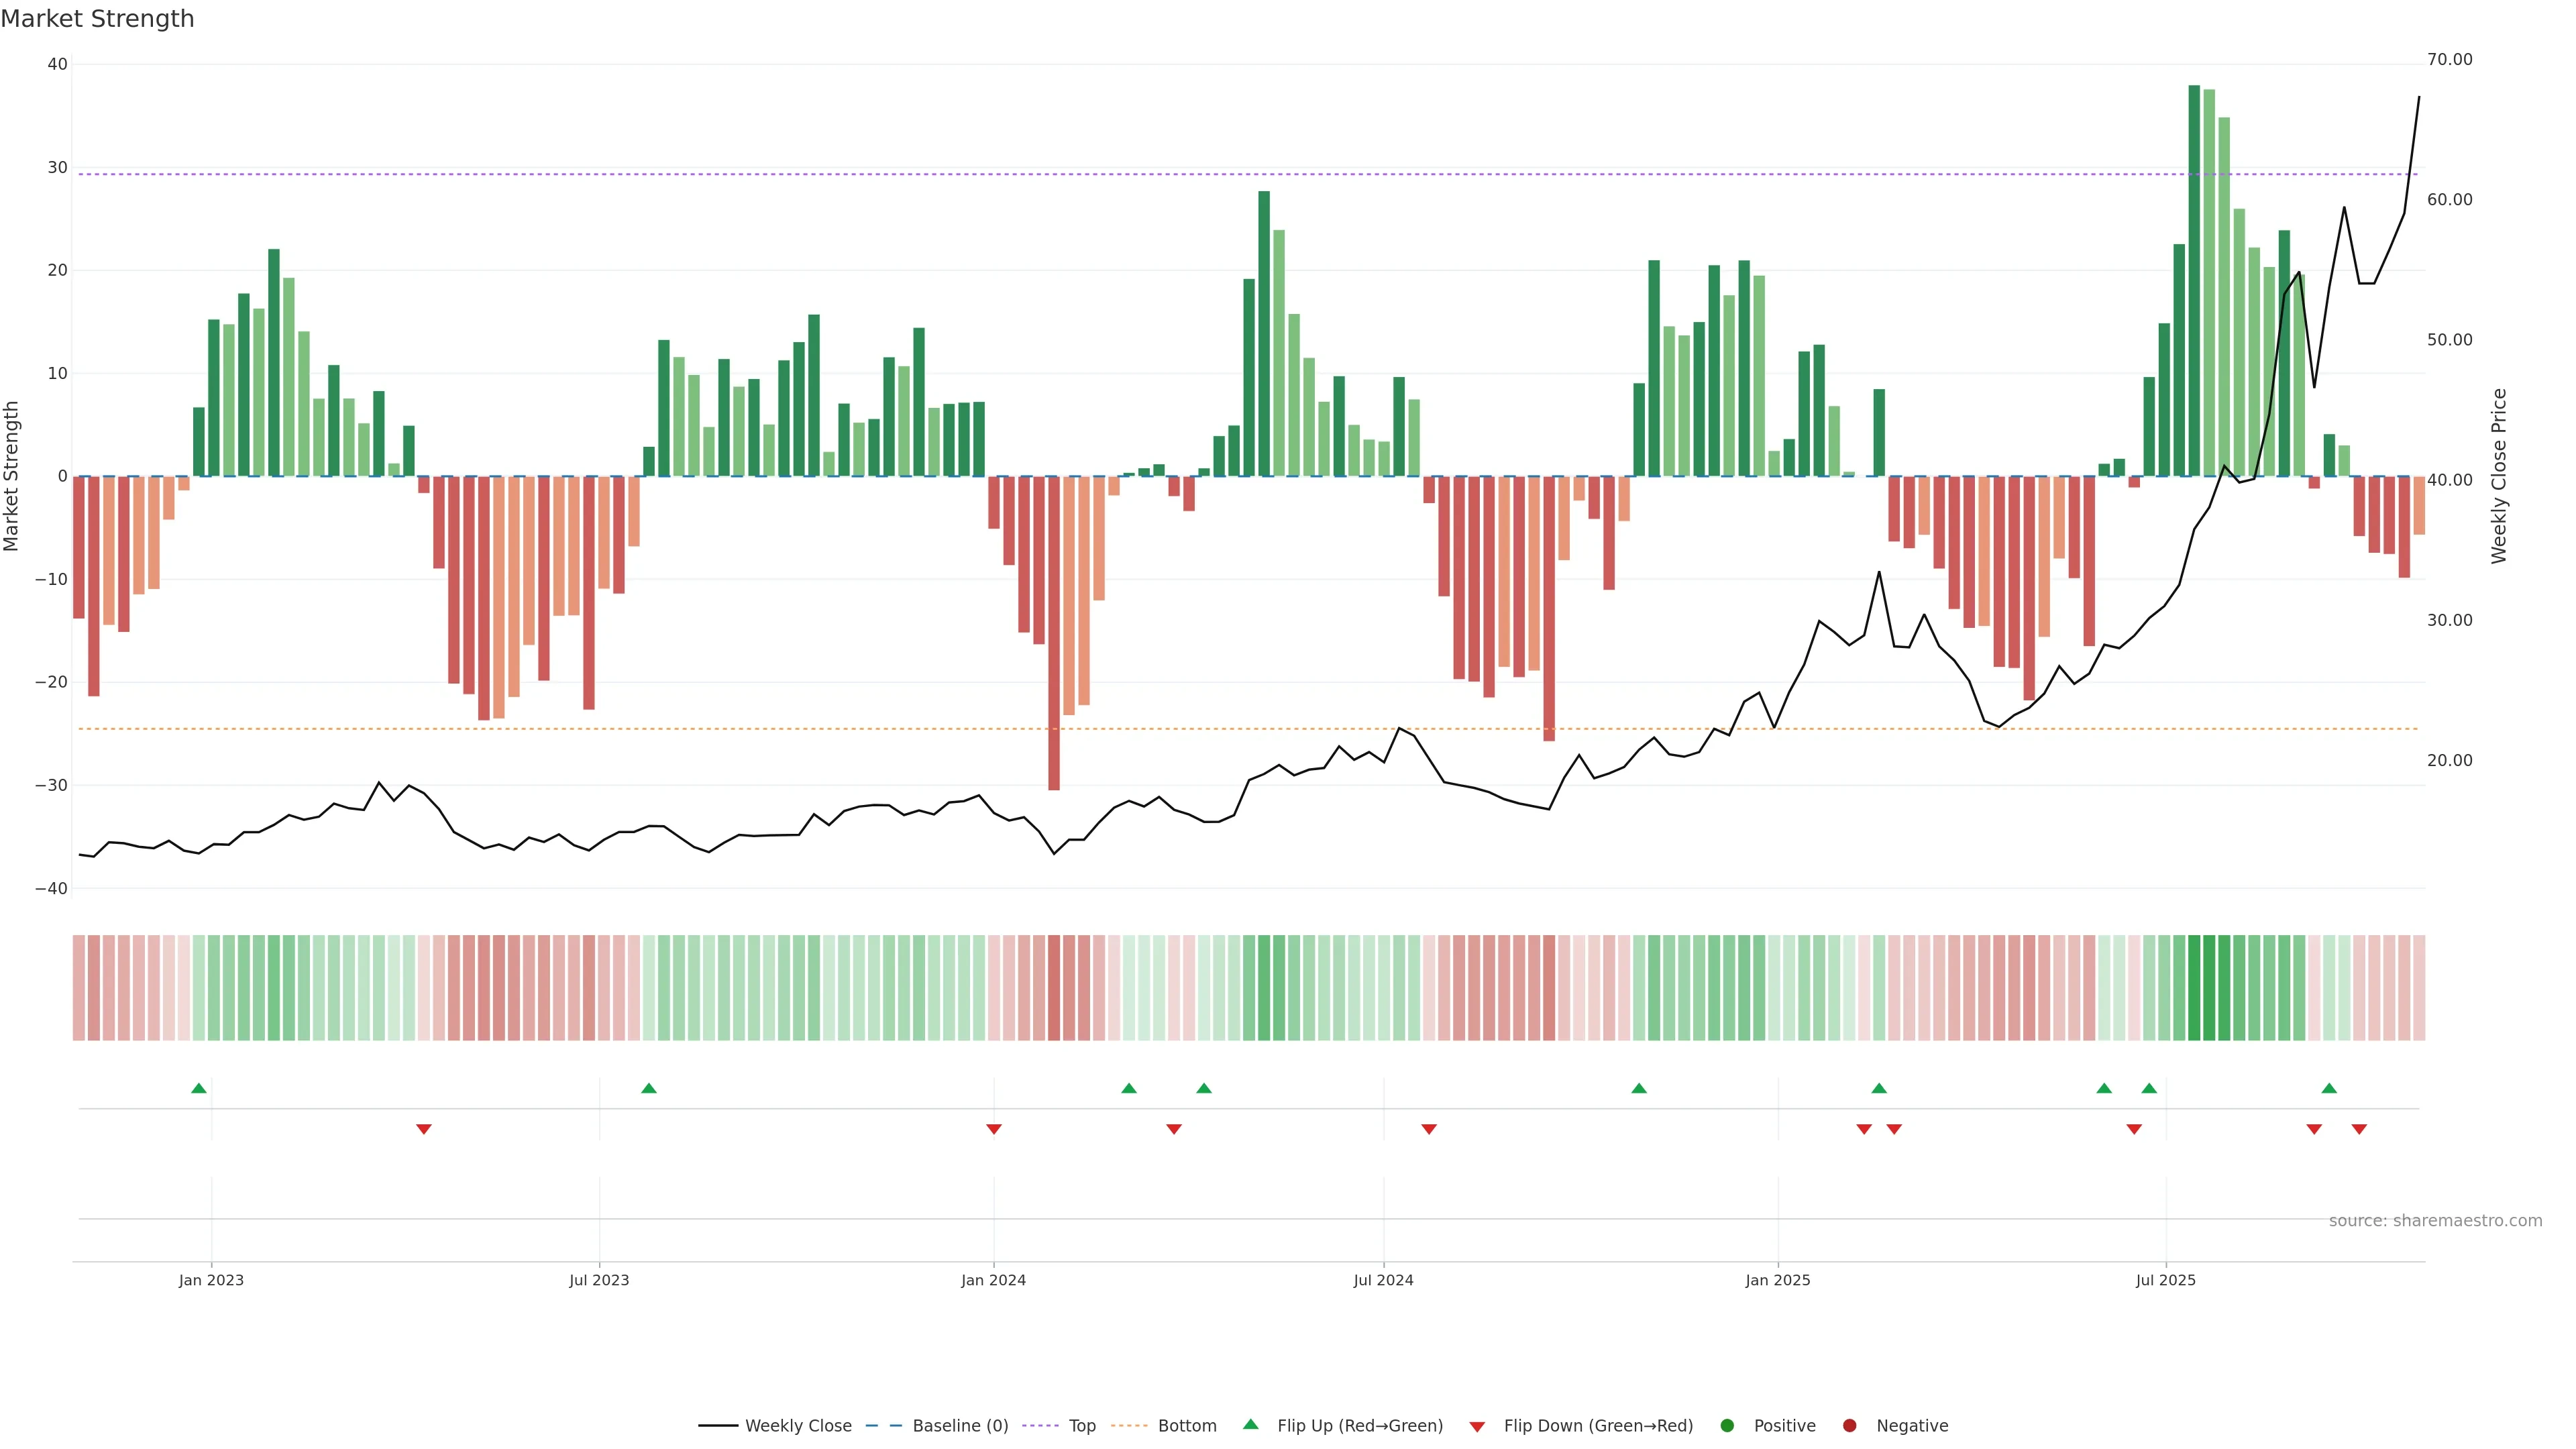Click the Negative red circle legend icon

coord(1849,1426)
